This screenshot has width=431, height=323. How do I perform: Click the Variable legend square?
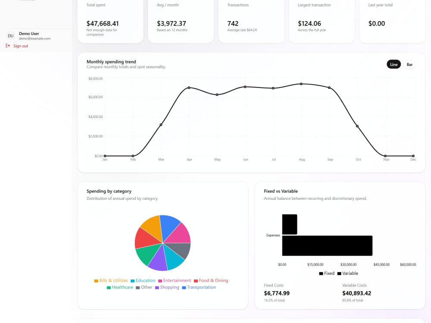pos(339,273)
